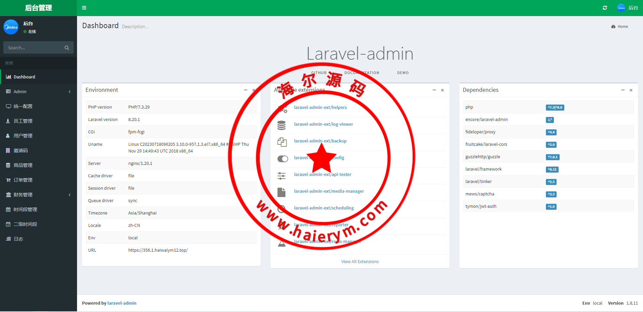The width and height of the screenshot is (643, 312).
Task: Click the search magnifier icon in sidebar
Action: point(67,48)
